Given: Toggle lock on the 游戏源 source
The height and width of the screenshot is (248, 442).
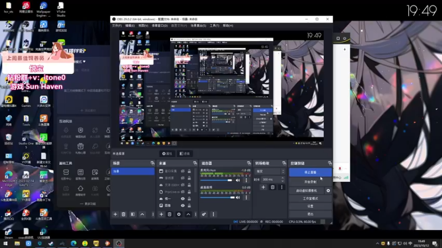Looking at the screenshot, I should 189,178.
